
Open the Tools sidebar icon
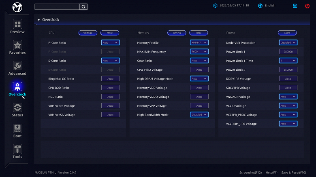17,150
